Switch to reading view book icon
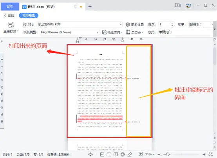This screenshot has height=158, width=217. [x=116, y=154]
